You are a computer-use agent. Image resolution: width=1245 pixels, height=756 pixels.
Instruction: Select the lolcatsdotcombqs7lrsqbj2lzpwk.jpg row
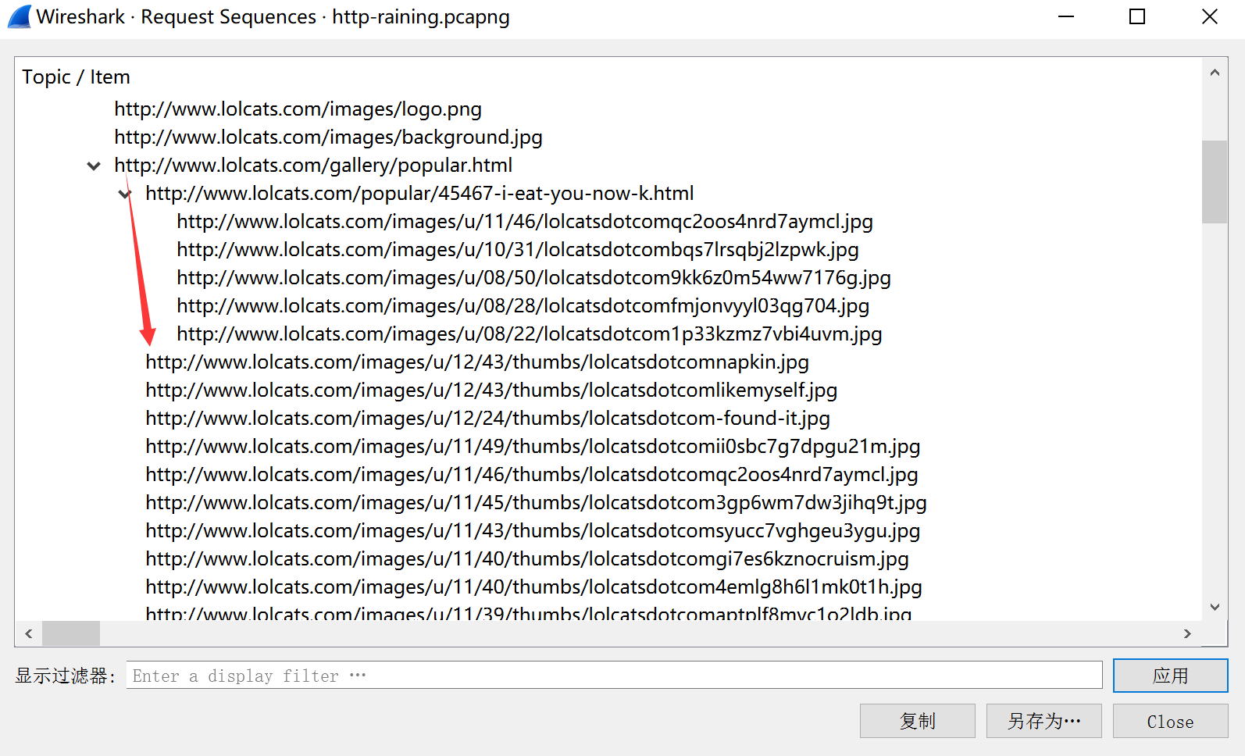click(518, 250)
